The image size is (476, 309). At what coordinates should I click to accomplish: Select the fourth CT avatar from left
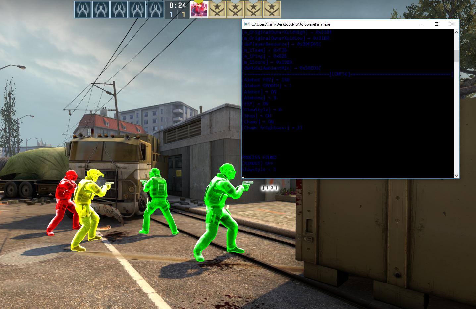137,9
